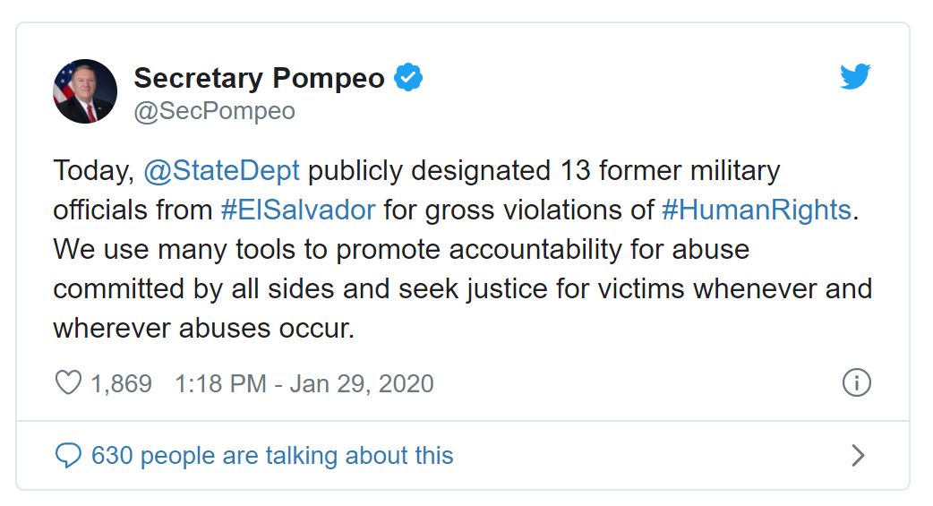Image resolution: width=933 pixels, height=506 pixels.
Task: Click the 1,869 likes count
Action: point(122,383)
